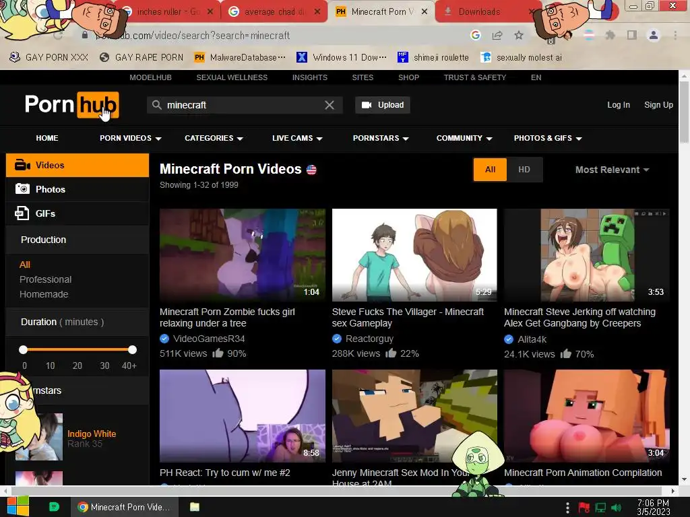
Task: Click the magnifier icon in the site search box
Action: (156, 105)
